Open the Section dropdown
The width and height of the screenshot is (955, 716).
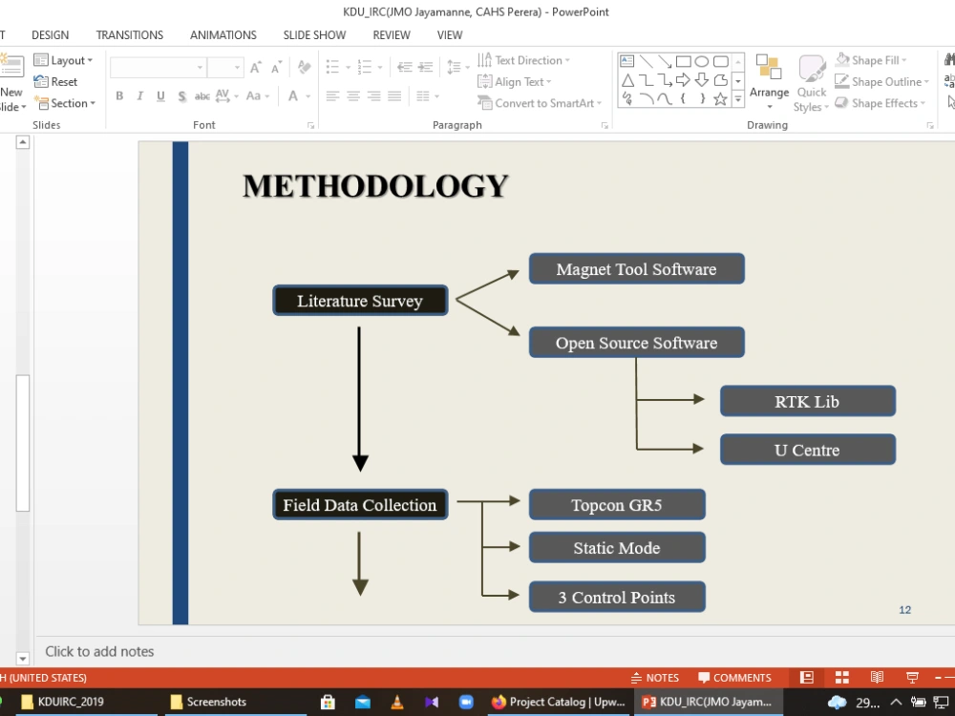point(65,103)
